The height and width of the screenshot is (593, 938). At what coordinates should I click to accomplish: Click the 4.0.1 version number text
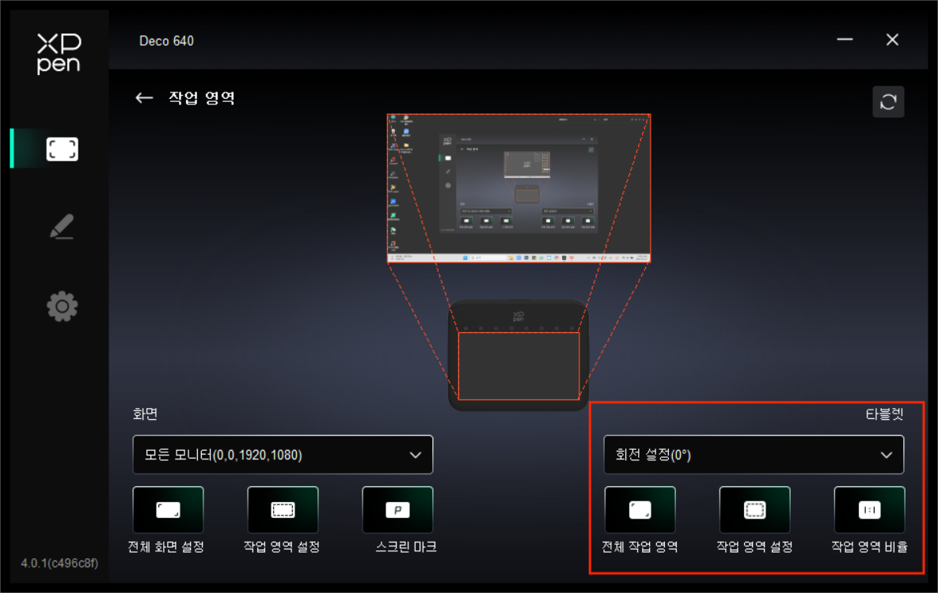point(59,563)
